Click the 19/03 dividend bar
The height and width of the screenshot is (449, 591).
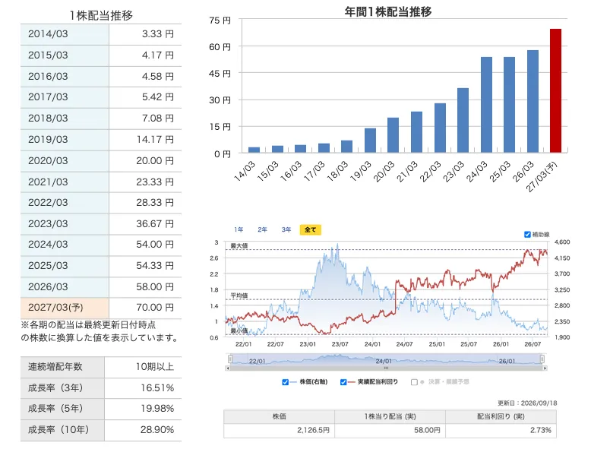(x=370, y=141)
